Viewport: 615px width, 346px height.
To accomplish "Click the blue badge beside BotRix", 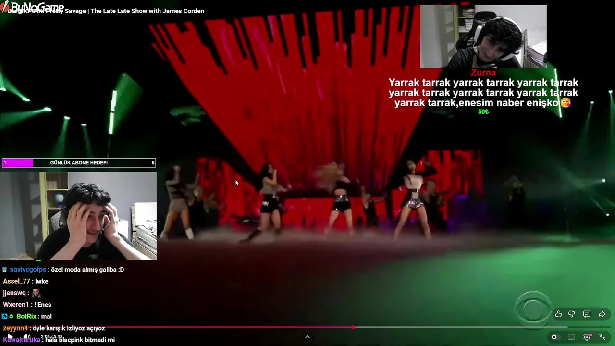I will click(4, 316).
